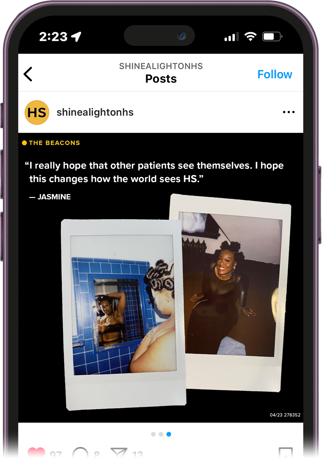Tap the blue bathroom mirror polaroid
Viewport: 322px width, 458px height.
pos(122,314)
